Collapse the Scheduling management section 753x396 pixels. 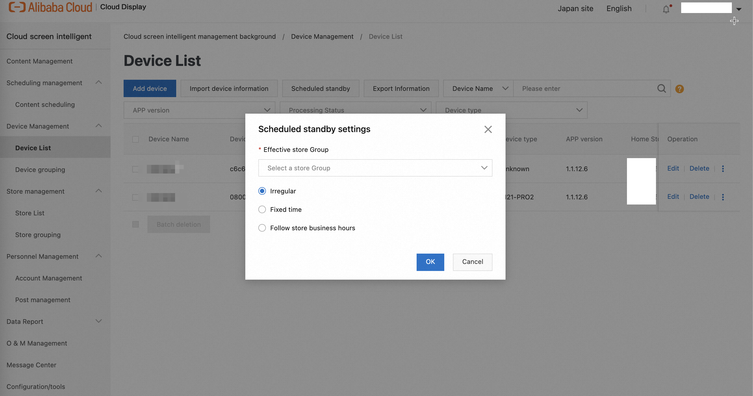click(x=99, y=82)
